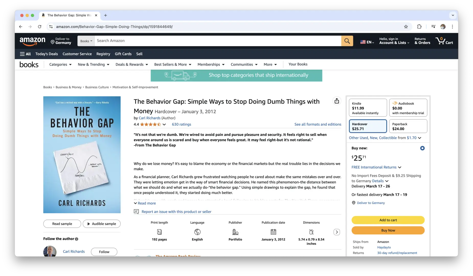Open the All hamburger menu

coord(25,54)
